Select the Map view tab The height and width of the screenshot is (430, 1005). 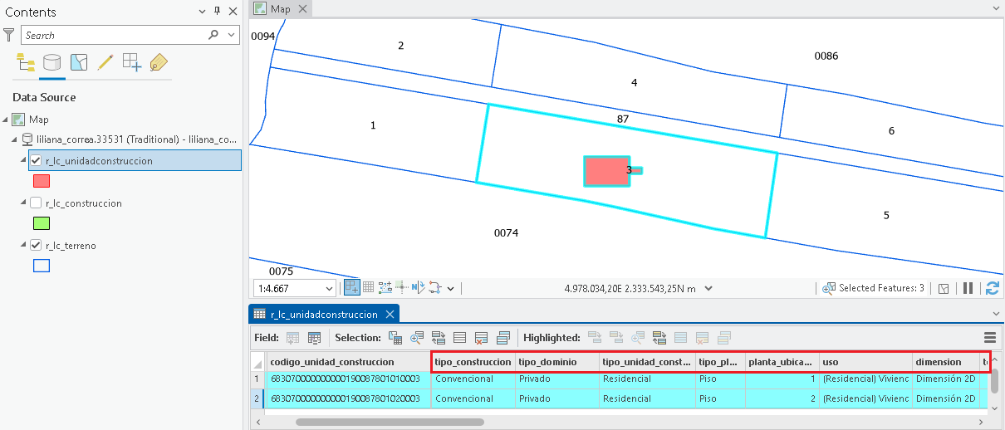pos(281,8)
